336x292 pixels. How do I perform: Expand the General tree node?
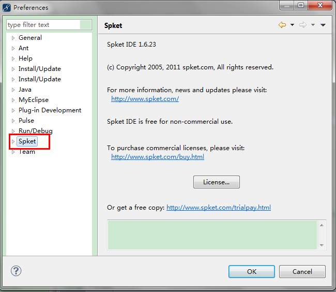(13, 38)
